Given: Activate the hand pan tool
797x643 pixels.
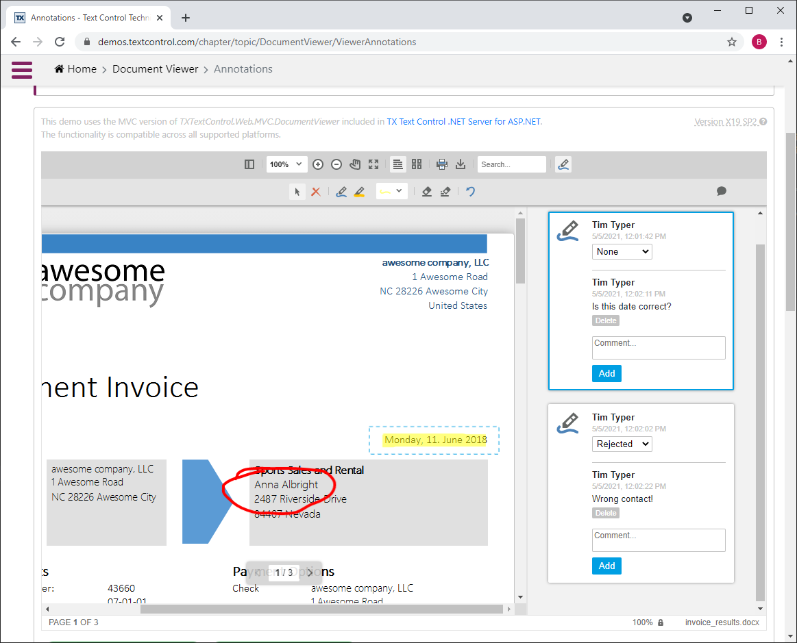Looking at the screenshot, I should 355,164.
